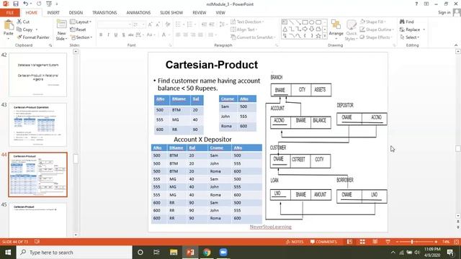This screenshot has width=461, height=259.
Task: Open Find in the Editing group
Action: 406,22
